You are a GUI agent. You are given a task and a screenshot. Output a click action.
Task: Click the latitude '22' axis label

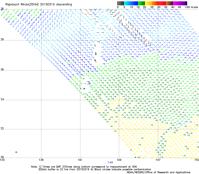2,128
